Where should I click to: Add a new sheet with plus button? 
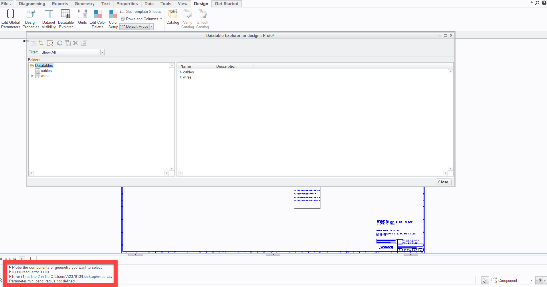click(x=22, y=259)
